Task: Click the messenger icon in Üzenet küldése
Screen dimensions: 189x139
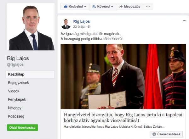Action: click(x=154, y=134)
